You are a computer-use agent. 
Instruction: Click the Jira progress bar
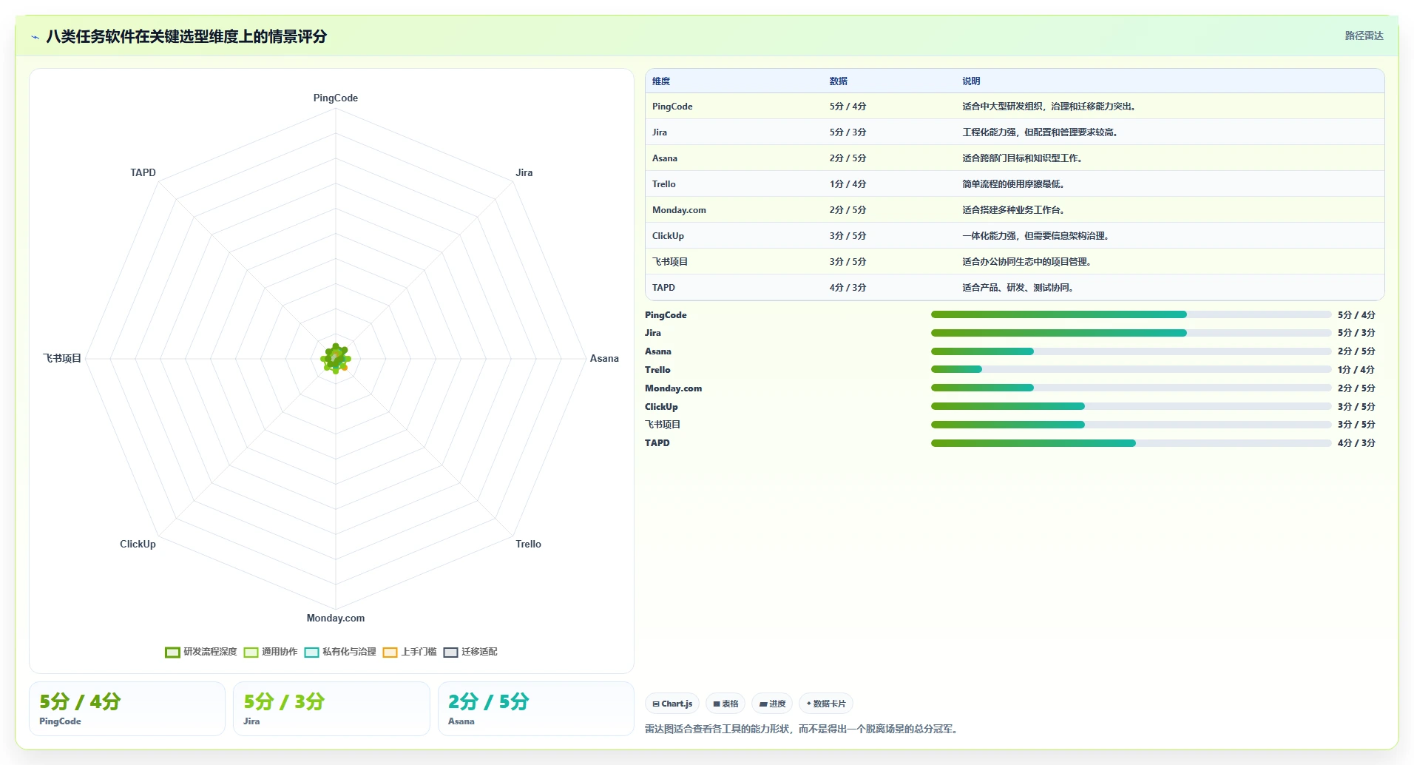pyautogui.click(x=1131, y=333)
